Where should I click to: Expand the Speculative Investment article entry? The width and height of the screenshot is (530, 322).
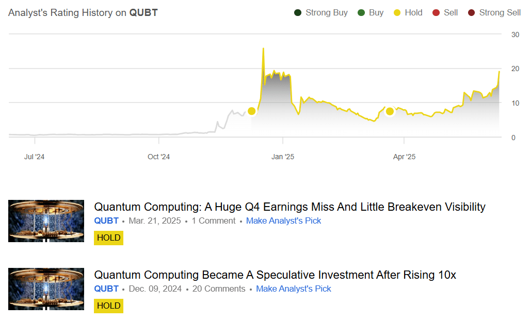coord(275,275)
